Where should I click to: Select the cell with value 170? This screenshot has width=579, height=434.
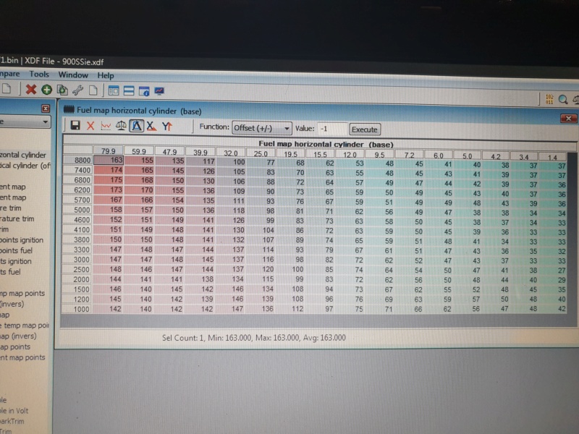(140, 190)
